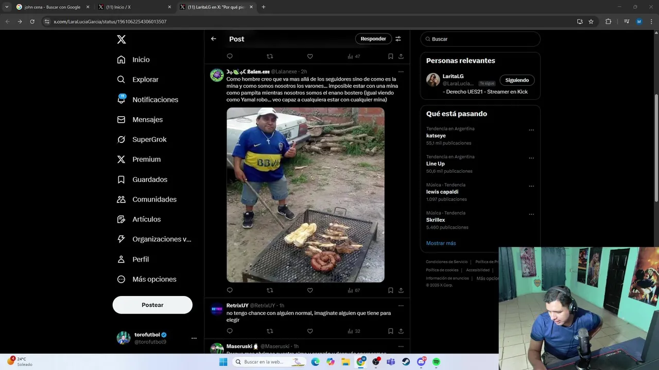
Task: Bookmark this page with star icon
Action: (x=591, y=22)
